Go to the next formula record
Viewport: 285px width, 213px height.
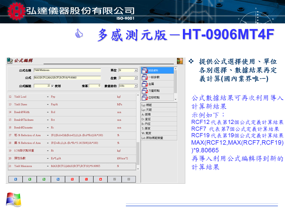coord(44,179)
